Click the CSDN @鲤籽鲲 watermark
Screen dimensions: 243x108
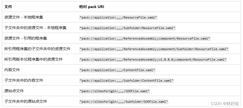[225, 104]
